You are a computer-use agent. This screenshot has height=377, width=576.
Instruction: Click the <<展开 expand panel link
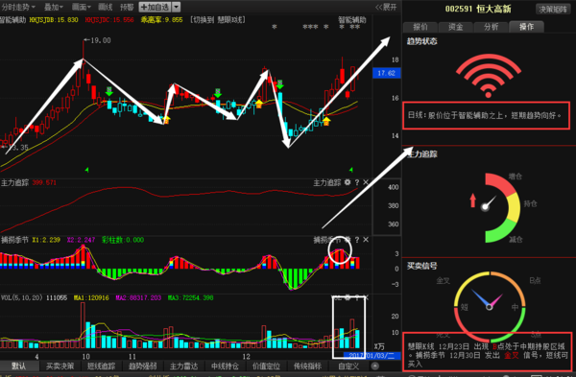coord(386,7)
